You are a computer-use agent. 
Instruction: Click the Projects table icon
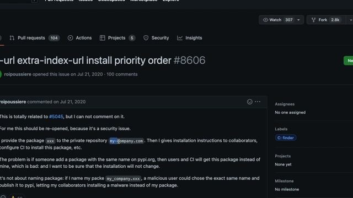coord(103,38)
